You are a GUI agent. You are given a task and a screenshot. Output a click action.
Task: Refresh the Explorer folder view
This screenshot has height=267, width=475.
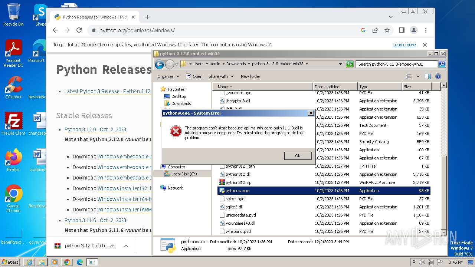[x=350, y=64]
